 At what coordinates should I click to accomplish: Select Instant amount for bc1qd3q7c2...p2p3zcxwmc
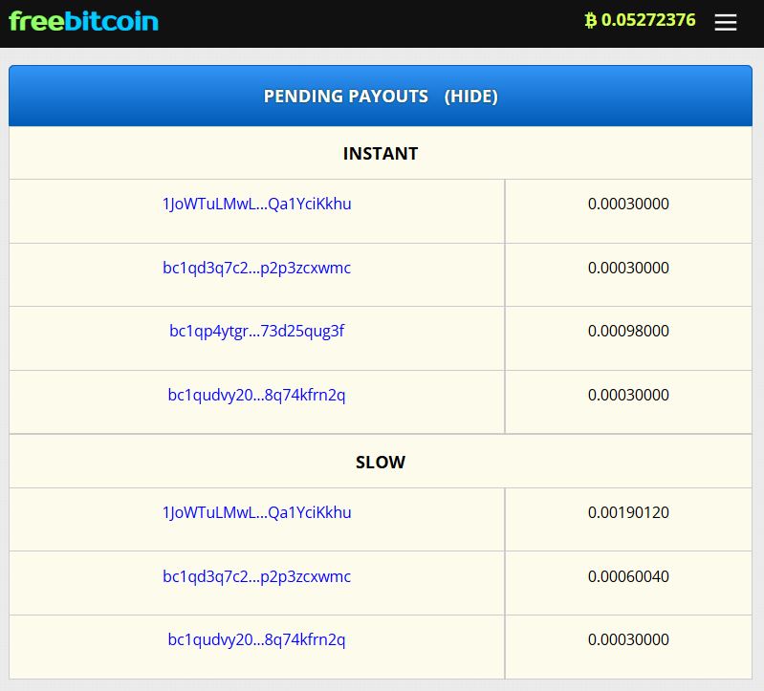tap(628, 268)
